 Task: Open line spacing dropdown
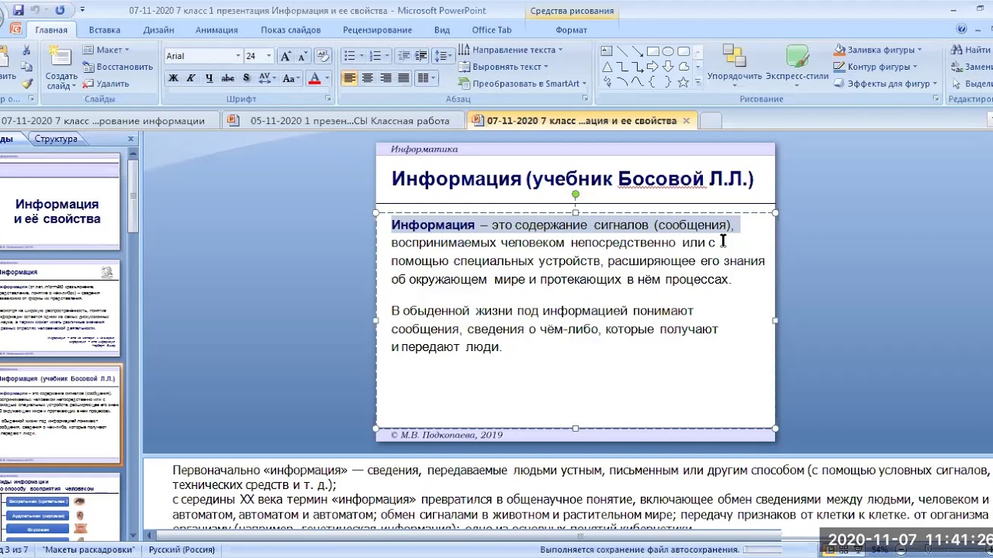tap(443, 56)
